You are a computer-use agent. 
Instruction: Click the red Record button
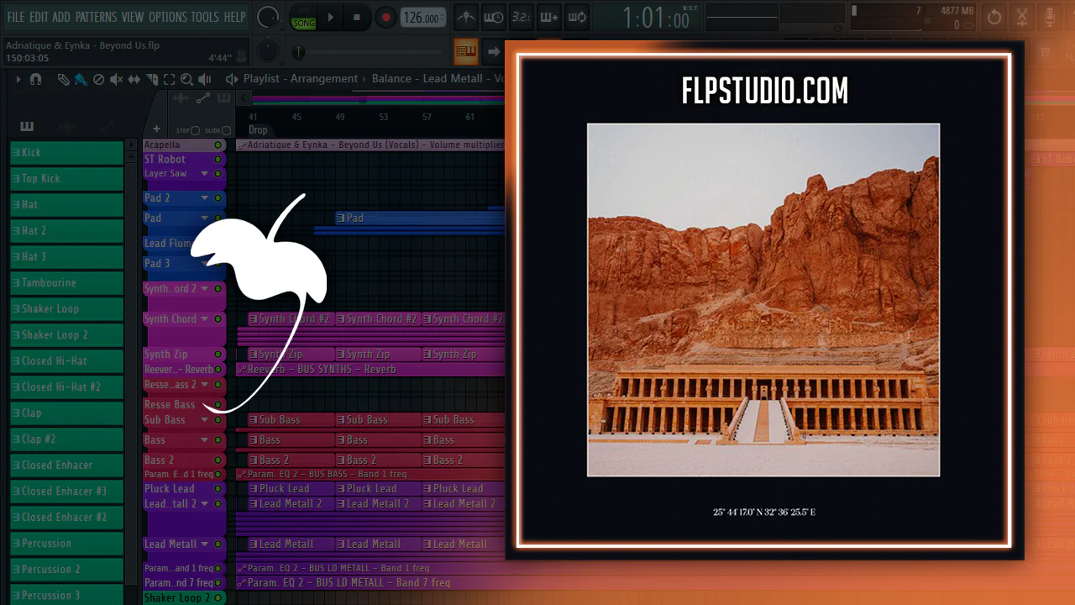pos(385,17)
